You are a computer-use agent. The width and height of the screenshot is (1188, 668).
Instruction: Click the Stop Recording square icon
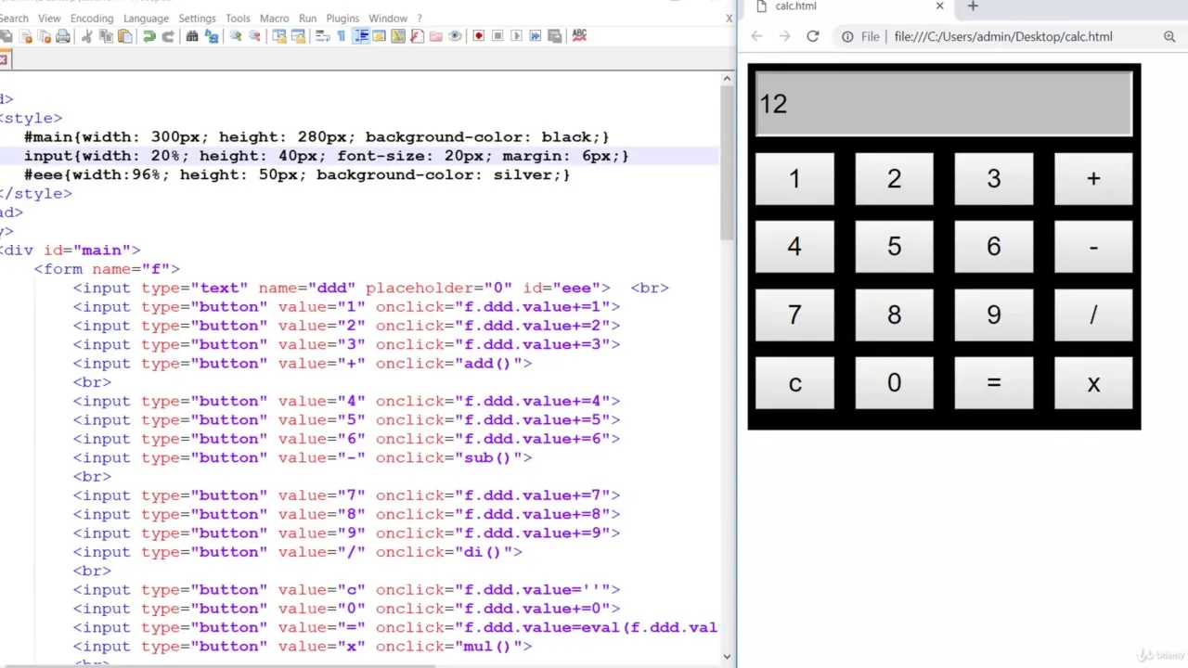pos(497,36)
